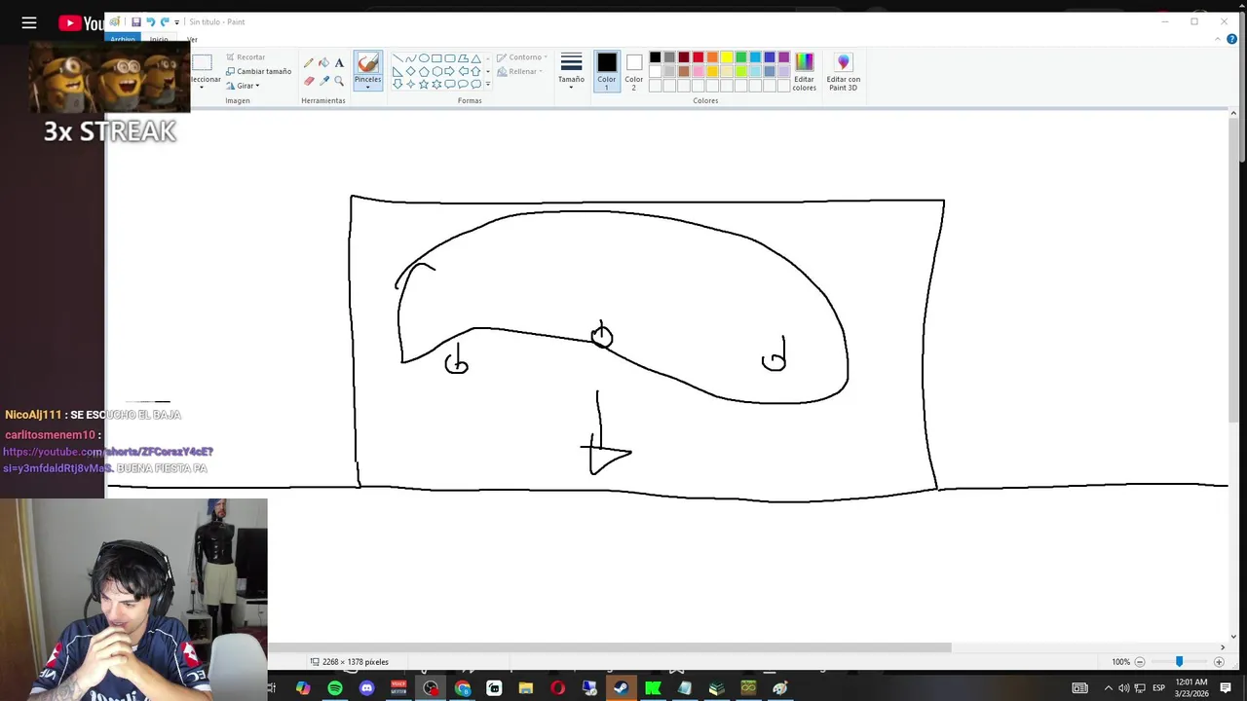The image size is (1247, 701).
Task: Activate Color 1 foreground selector
Action: click(606, 72)
